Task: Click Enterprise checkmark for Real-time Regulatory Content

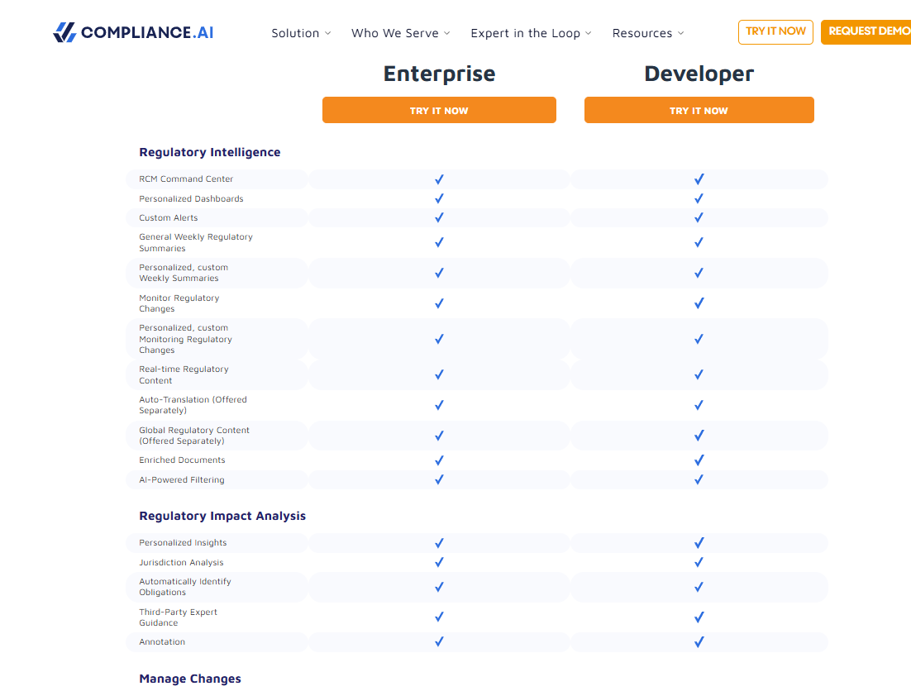Action: pyautogui.click(x=439, y=374)
